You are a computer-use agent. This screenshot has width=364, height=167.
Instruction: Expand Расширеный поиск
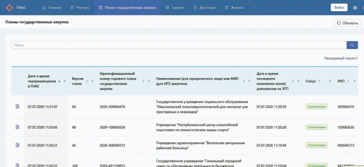(x=341, y=58)
